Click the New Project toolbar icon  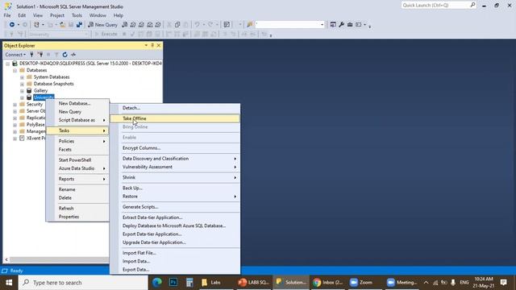(x=36, y=25)
